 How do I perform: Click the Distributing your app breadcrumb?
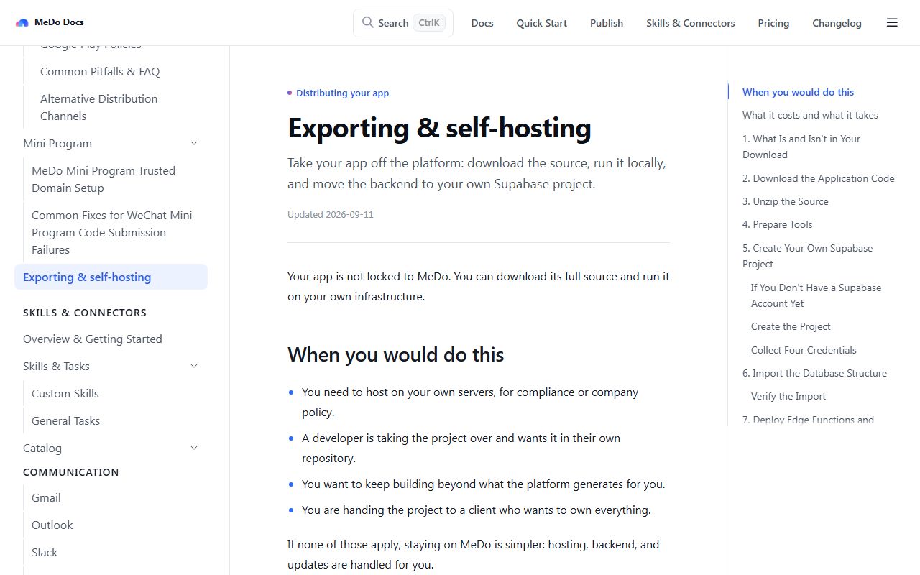coord(342,93)
